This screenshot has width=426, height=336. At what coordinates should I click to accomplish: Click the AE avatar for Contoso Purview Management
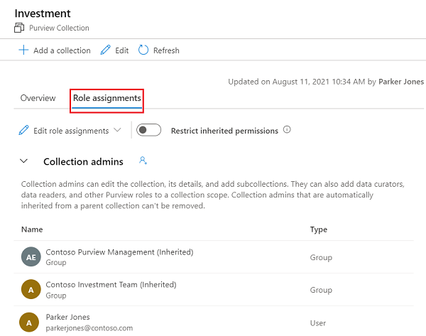pos(30,257)
